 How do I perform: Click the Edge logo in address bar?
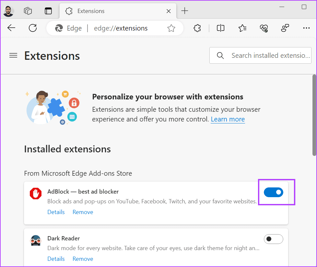pos(59,28)
